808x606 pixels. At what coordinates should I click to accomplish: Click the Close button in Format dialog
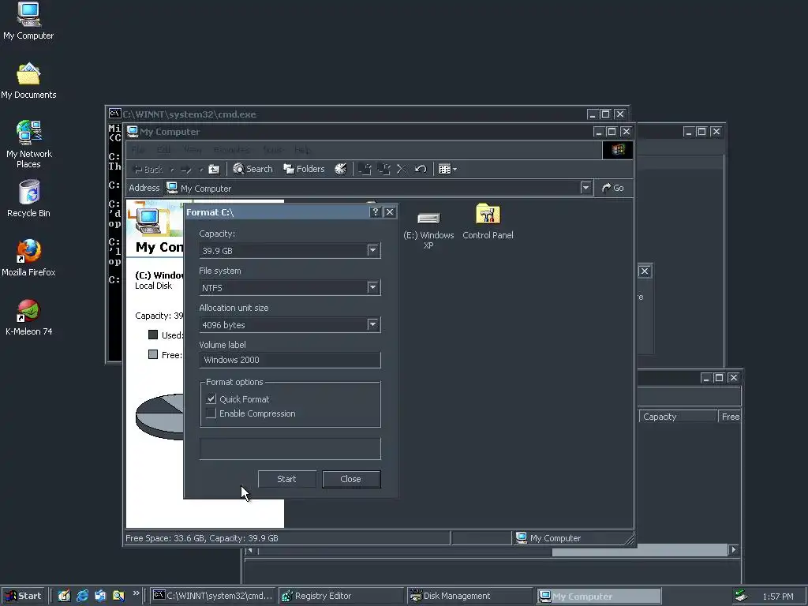coord(351,479)
